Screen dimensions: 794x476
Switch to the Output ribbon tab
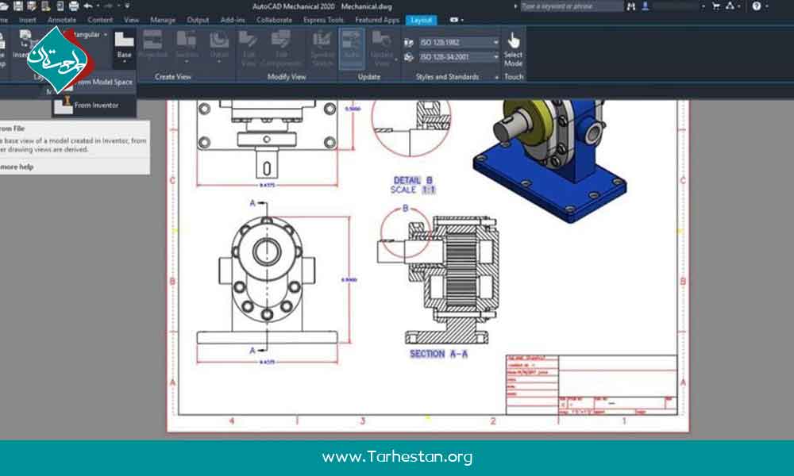click(x=198, y=20)
